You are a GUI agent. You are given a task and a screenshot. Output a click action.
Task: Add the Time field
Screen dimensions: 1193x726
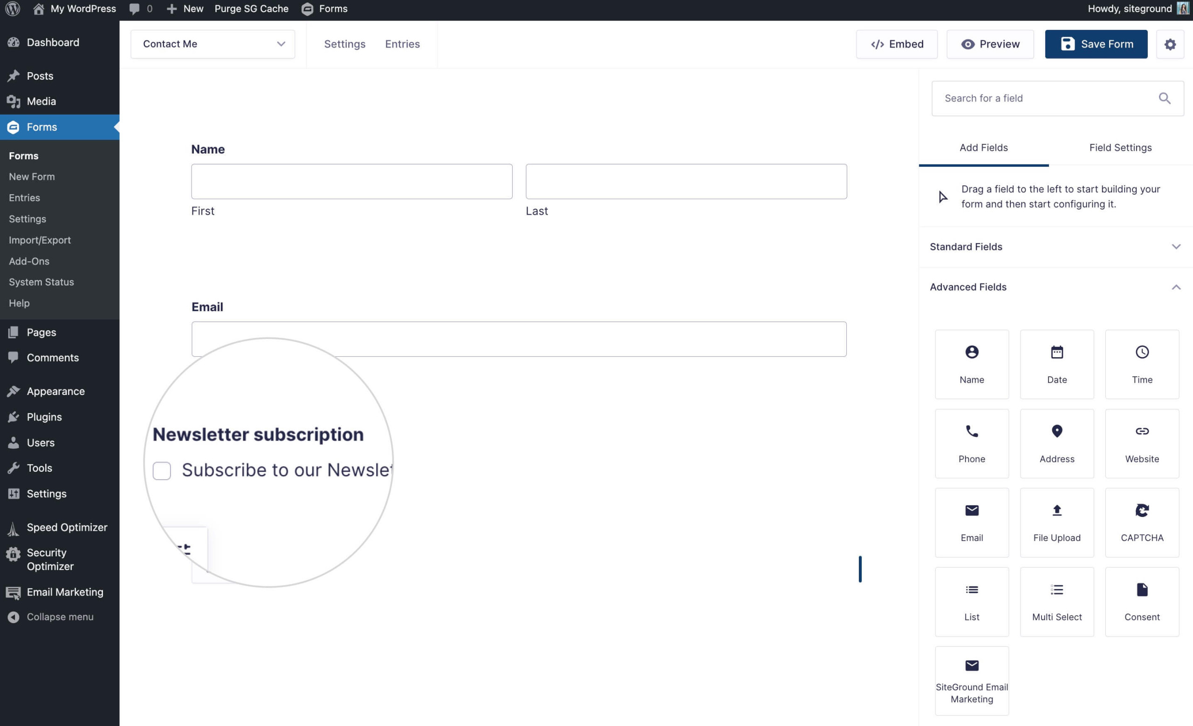pos(1142,364)
